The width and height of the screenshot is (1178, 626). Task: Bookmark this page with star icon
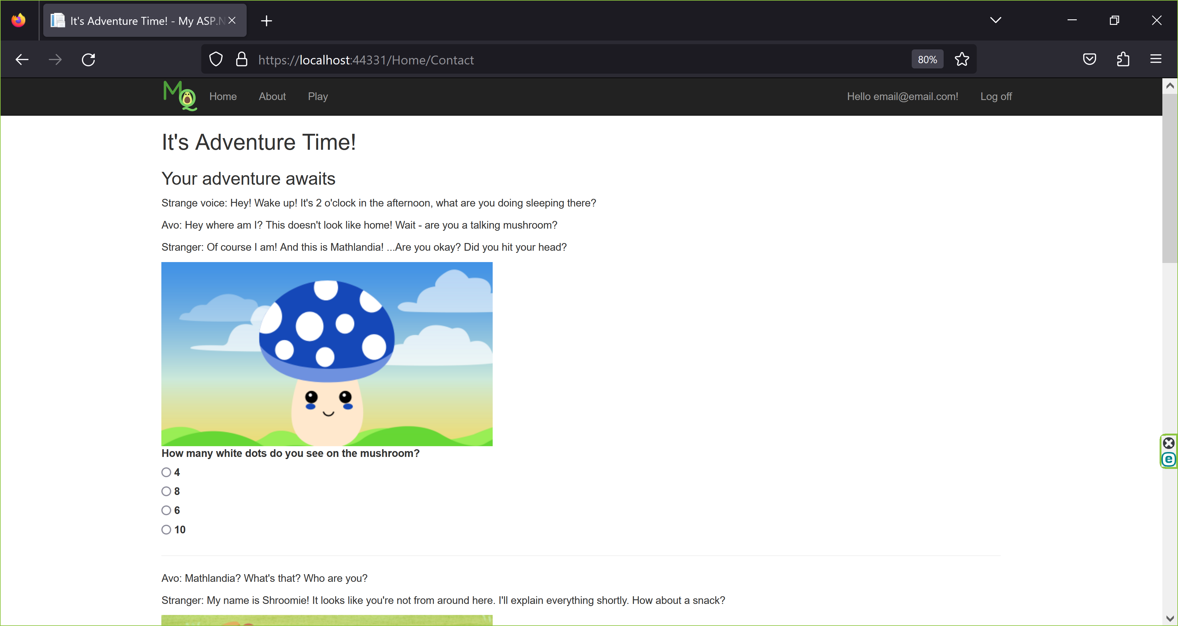(962, 60)
